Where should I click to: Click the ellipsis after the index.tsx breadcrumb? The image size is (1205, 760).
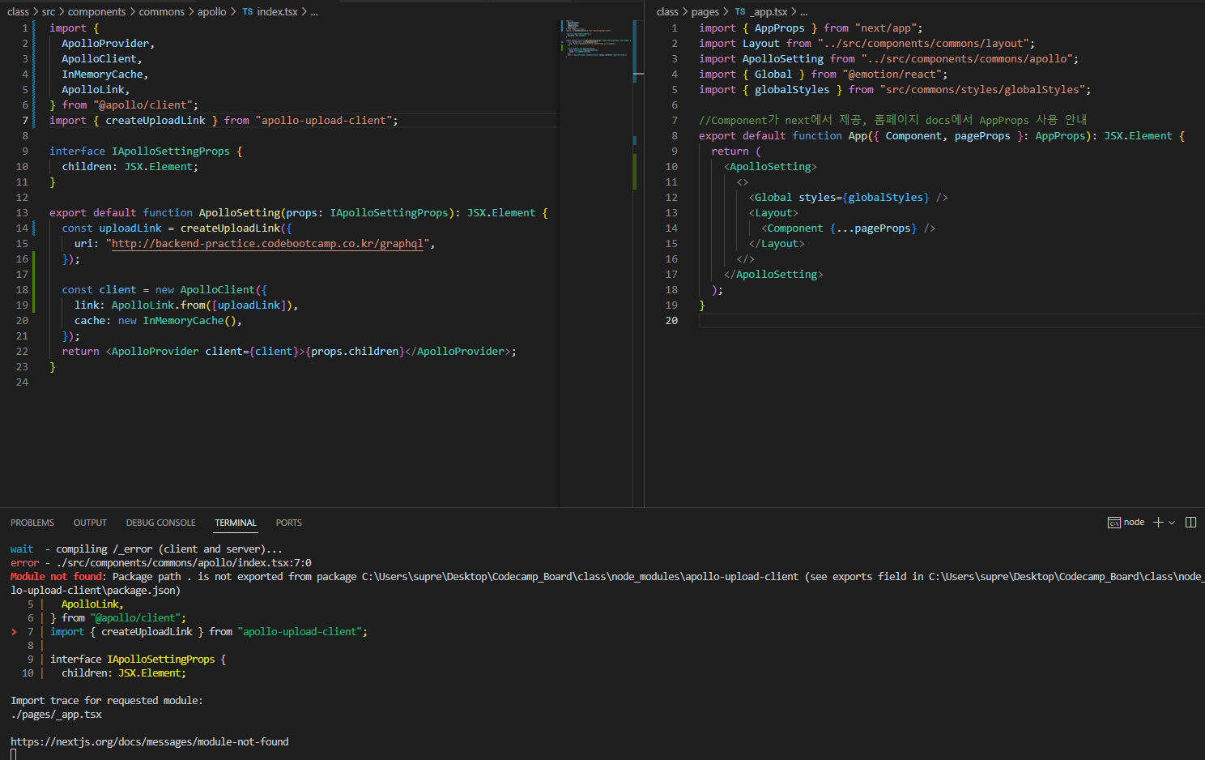[x=314, y=12]
